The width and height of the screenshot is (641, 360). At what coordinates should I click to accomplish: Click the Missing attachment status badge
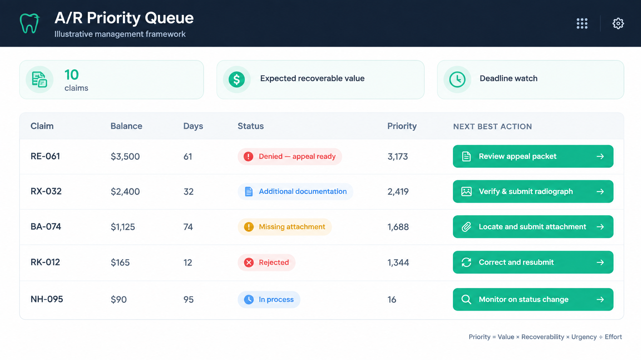click(285, 227)
